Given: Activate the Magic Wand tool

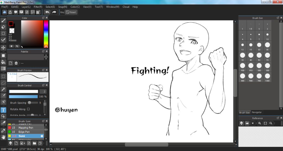Looking at the screenshot, I should (x=3, y=89).
